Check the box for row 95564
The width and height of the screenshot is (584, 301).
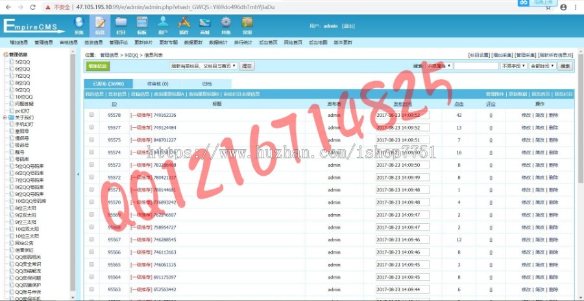pyautogui.click(x=91, y=277)
